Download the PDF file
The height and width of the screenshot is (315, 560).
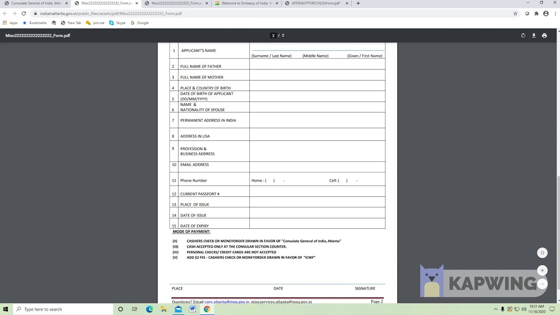[x=534, y=35]
